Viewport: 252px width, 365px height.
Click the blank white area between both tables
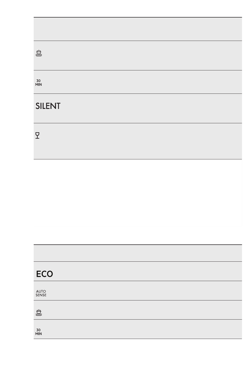tap(138, 202)
